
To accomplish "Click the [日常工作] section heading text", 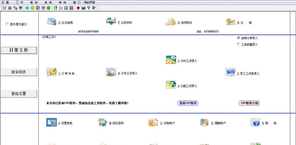I will 49,37.
